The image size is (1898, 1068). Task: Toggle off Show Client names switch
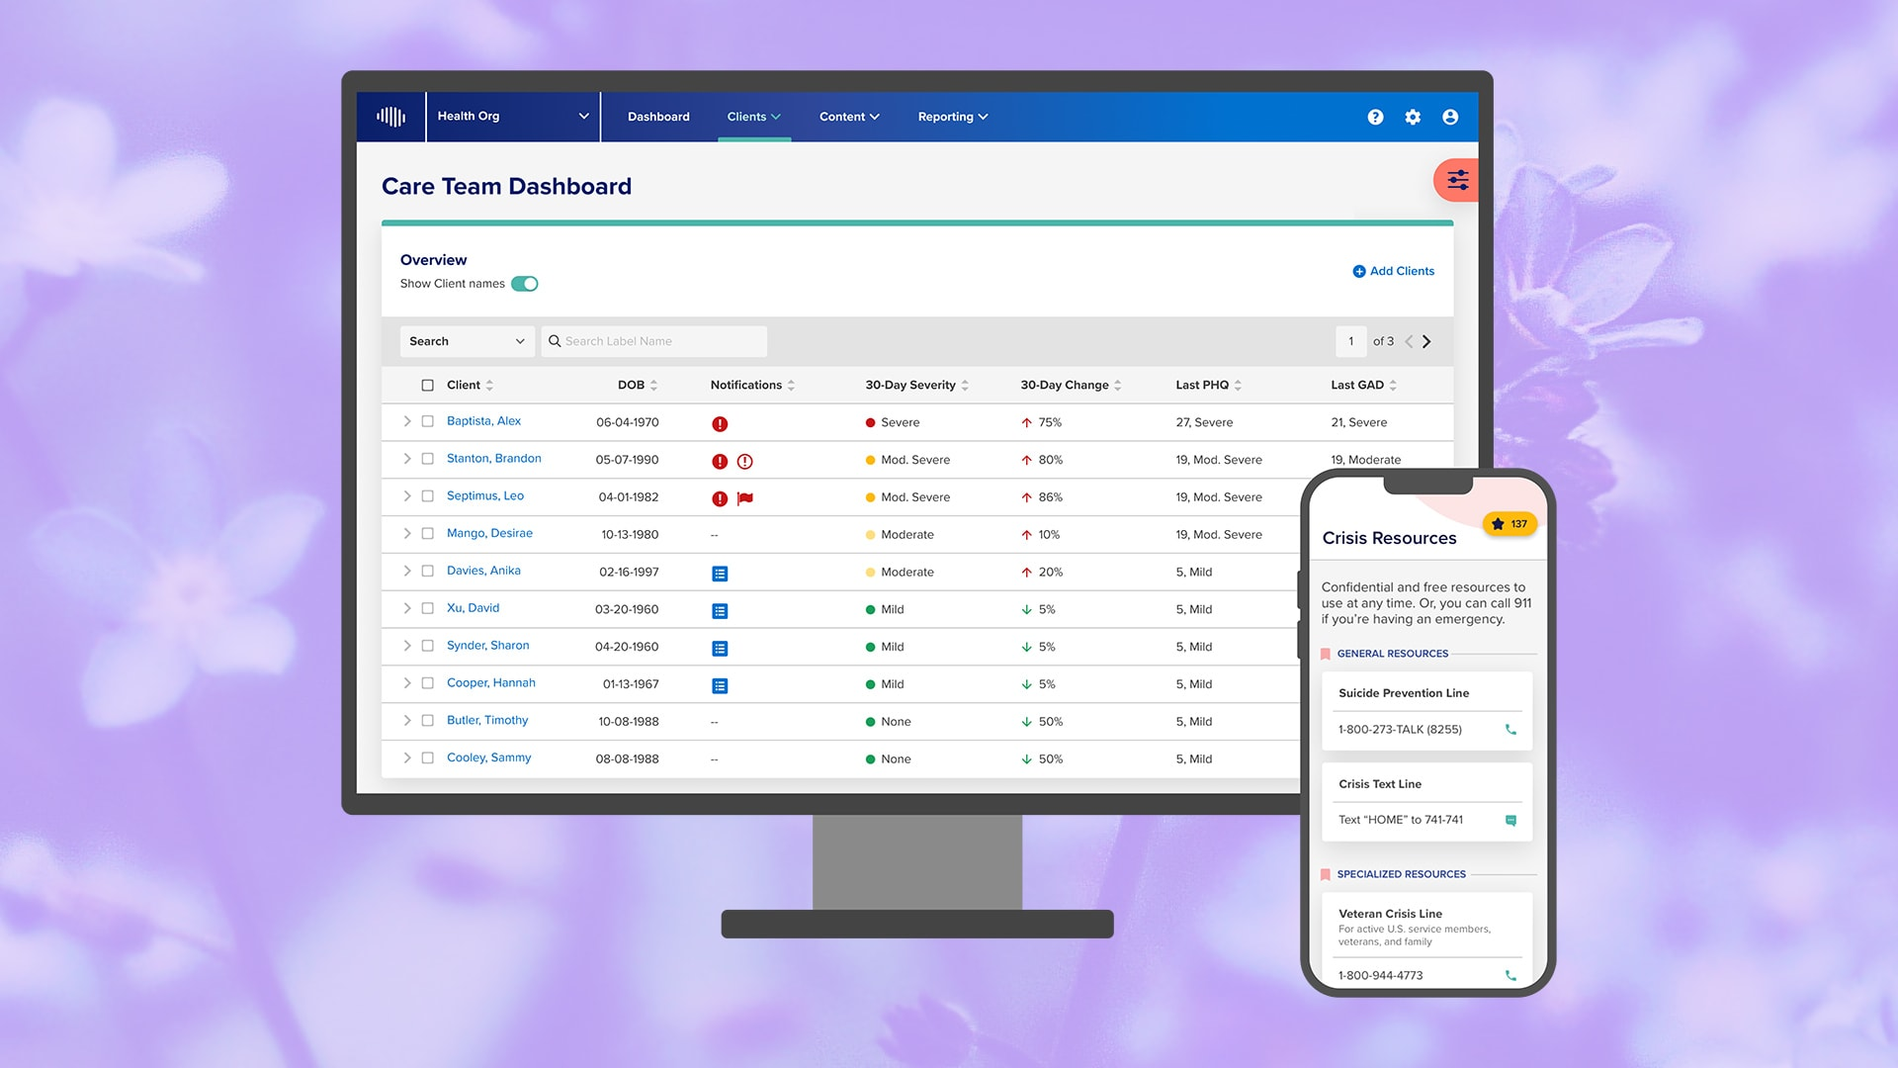(x=525, y=284)
